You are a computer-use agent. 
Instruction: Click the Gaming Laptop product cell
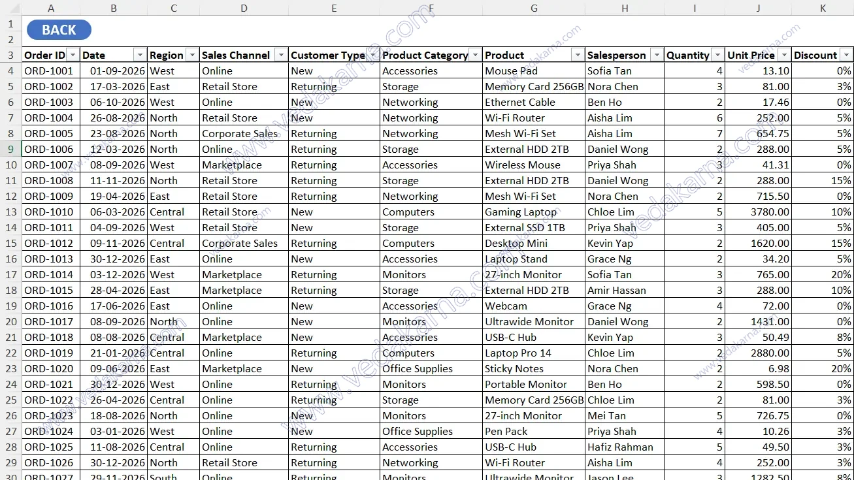coord(534,212)
